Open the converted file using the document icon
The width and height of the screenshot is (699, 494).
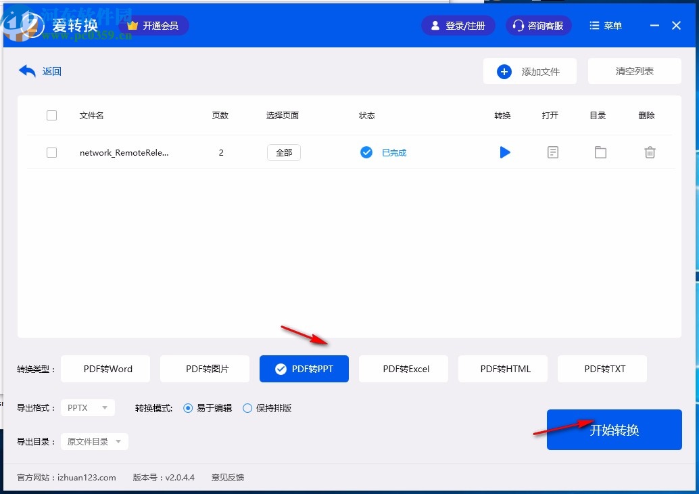click(552, 152)
